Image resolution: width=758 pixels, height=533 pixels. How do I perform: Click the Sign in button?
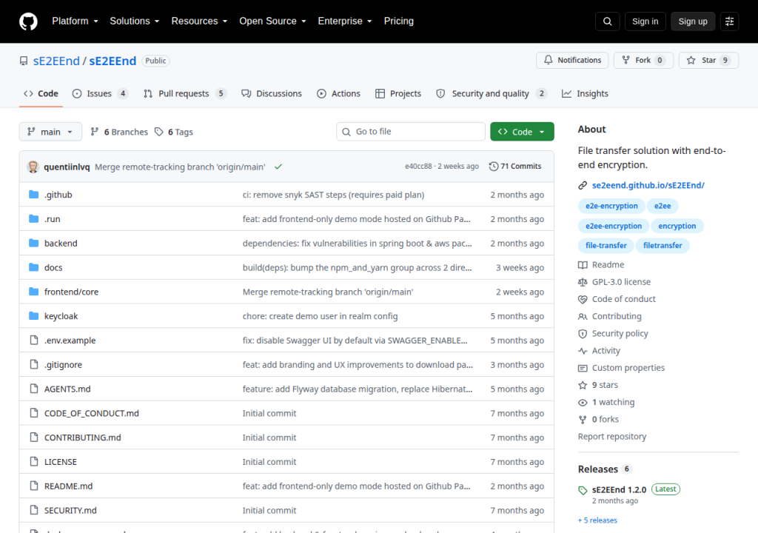[x=645, y=21]
